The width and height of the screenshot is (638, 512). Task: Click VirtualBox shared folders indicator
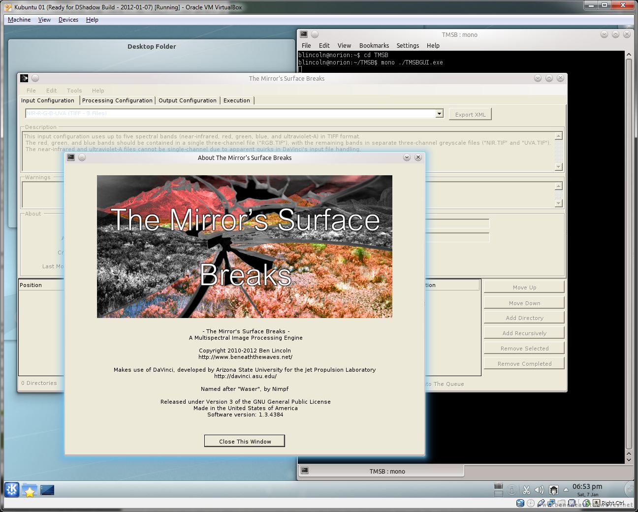click(561, 503)
